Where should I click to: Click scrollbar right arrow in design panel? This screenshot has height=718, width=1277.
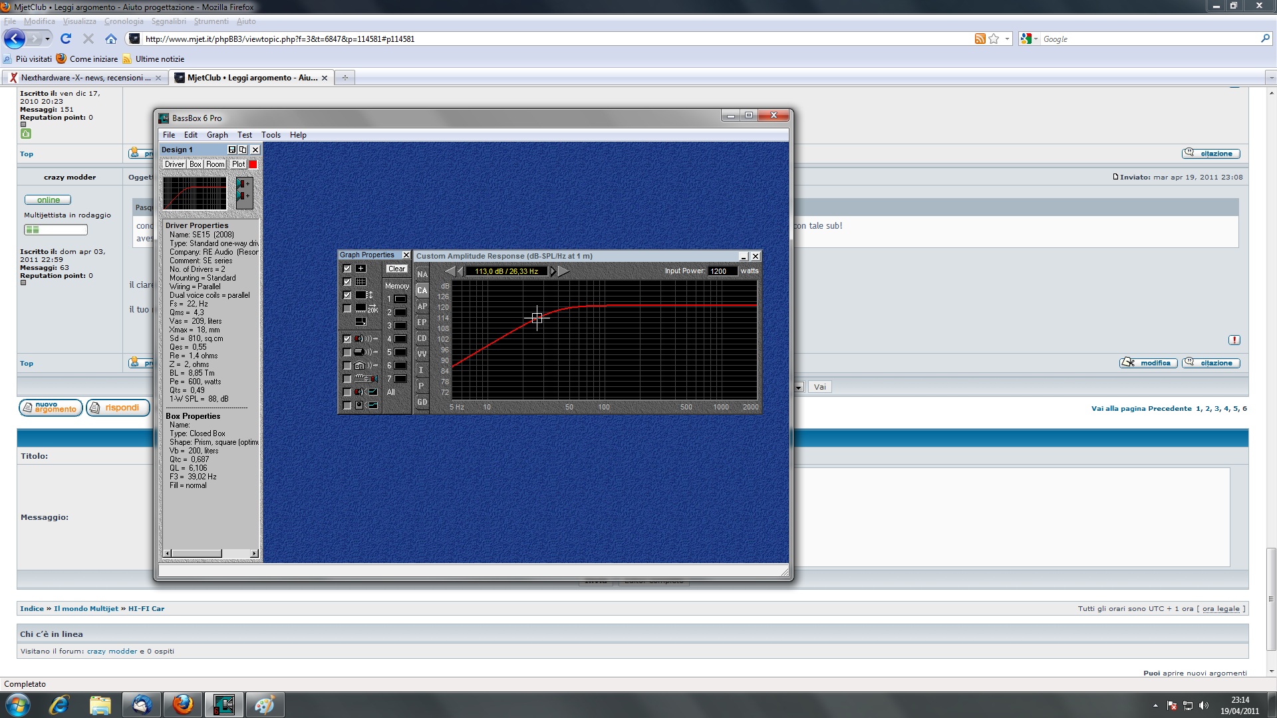[254, 553]
